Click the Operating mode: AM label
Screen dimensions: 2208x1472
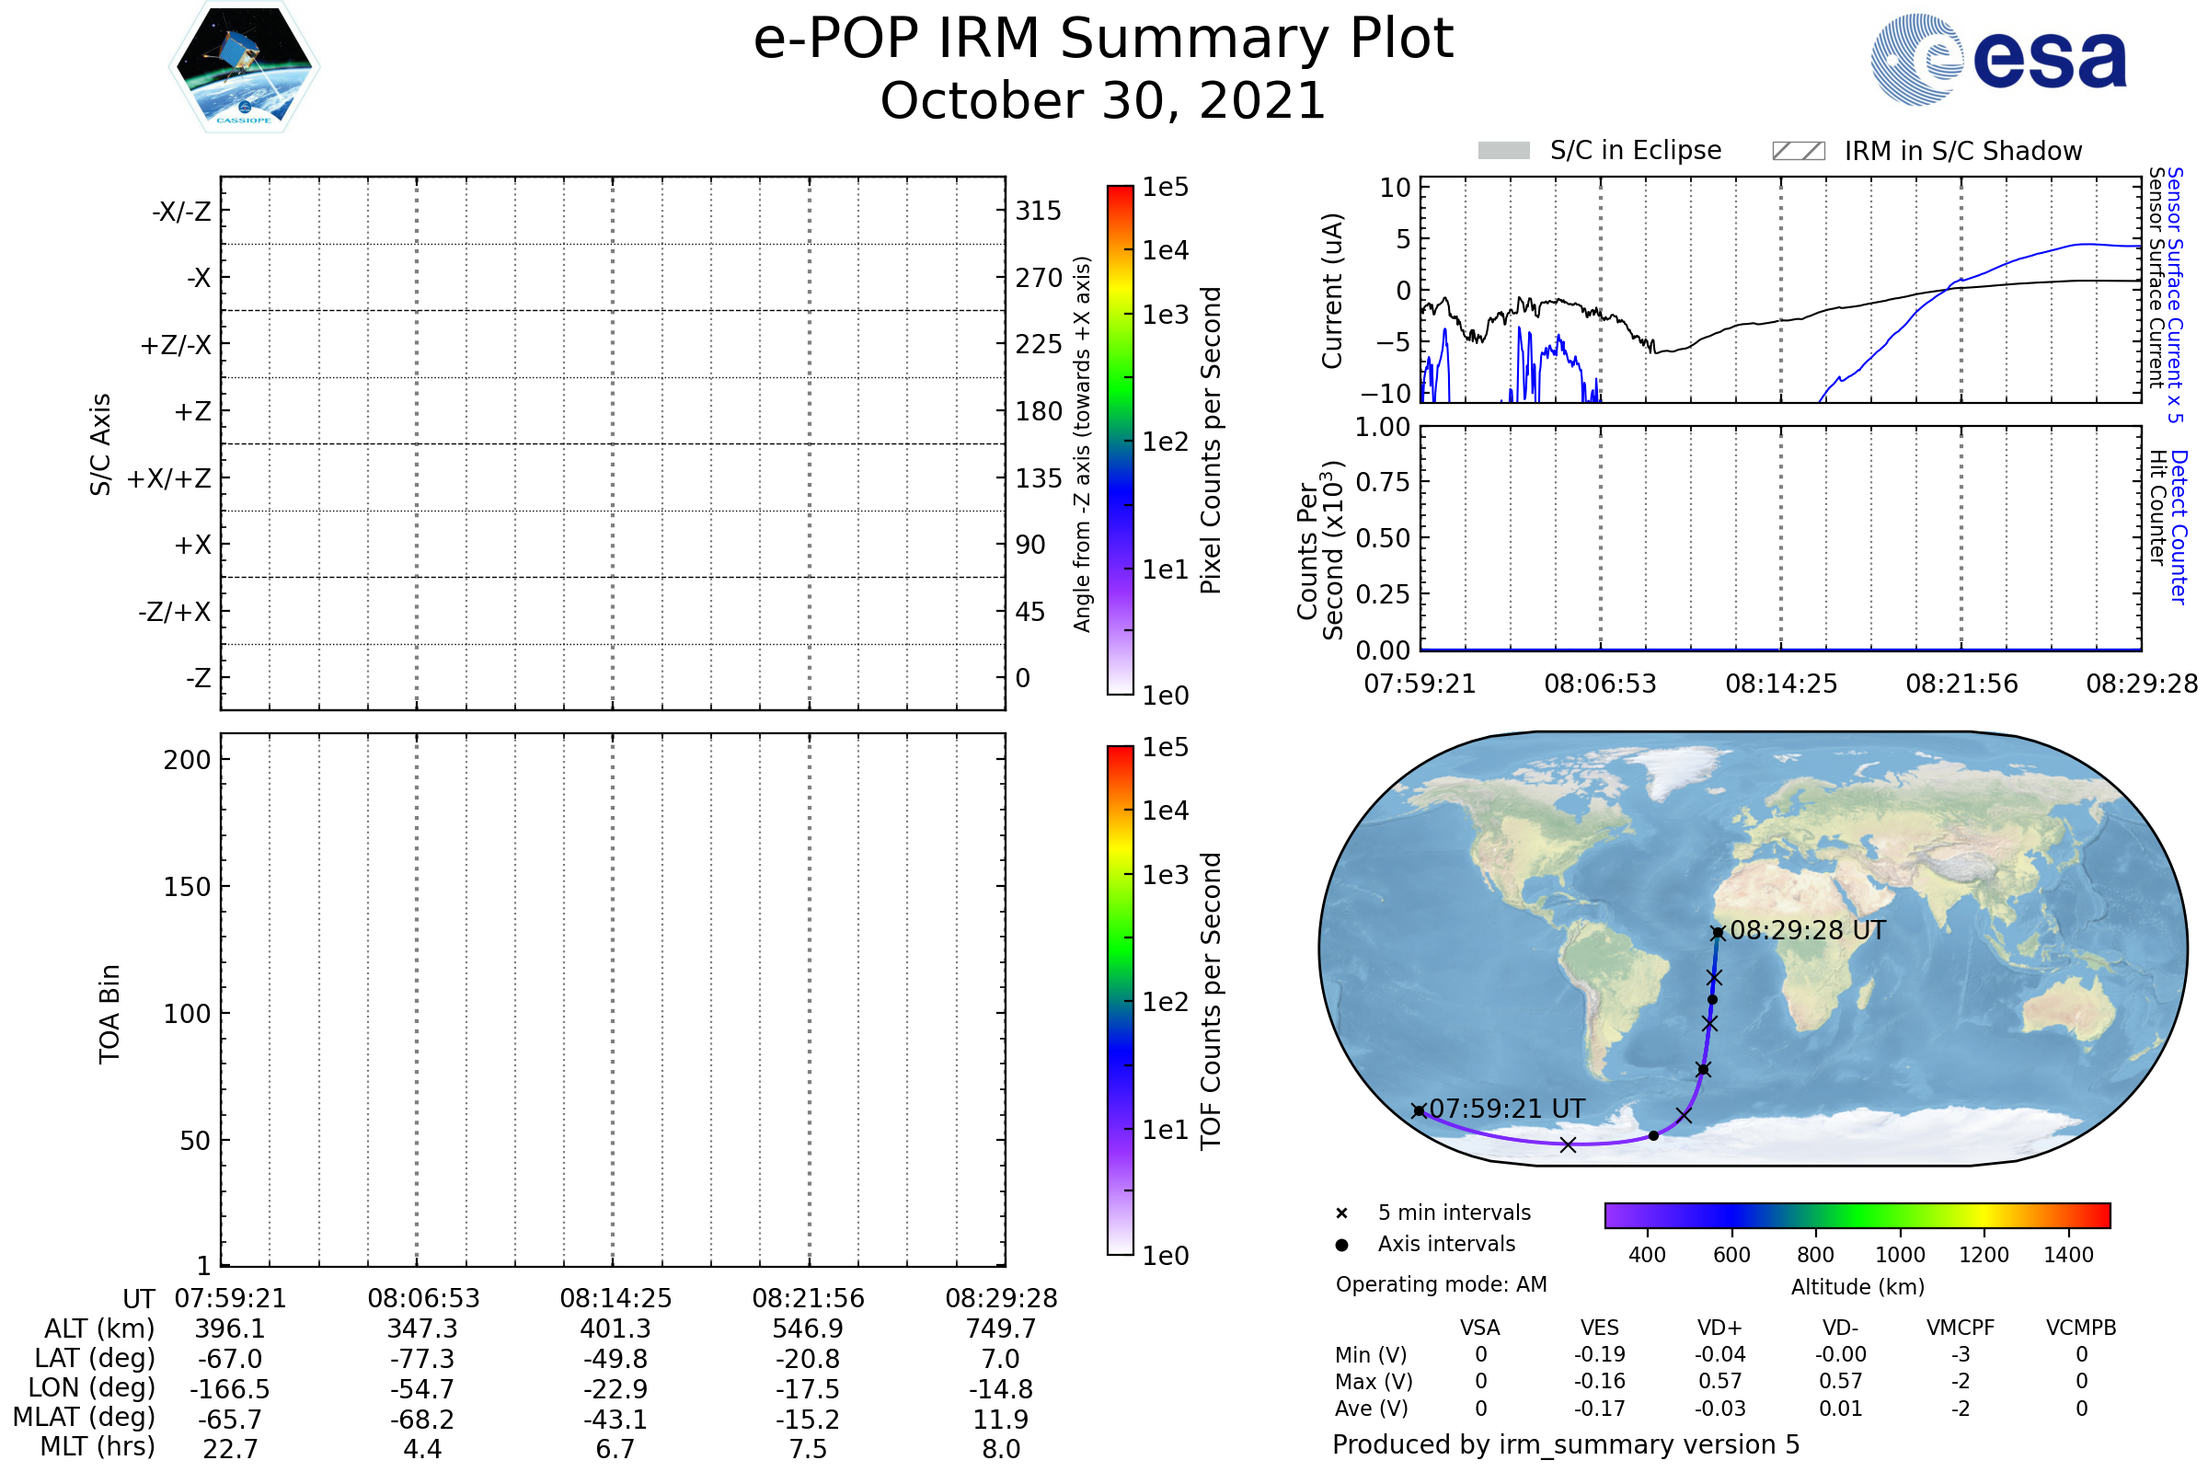tap(1441, 1284)
